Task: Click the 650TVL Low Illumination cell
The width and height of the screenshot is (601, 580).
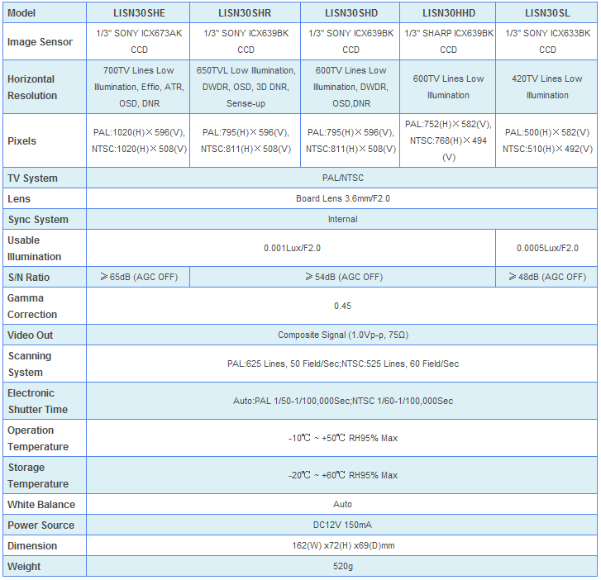Action: 245,87
